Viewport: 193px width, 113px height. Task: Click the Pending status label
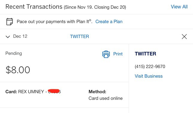point(14,53)
